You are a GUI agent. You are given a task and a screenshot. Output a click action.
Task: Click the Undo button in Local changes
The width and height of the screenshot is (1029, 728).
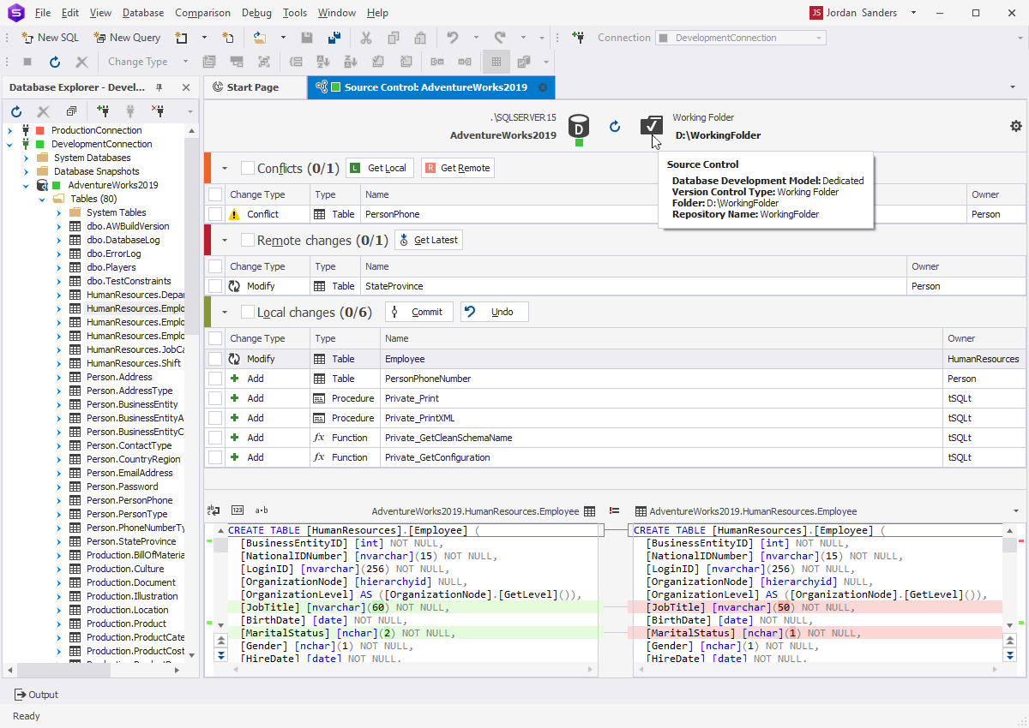495,312
